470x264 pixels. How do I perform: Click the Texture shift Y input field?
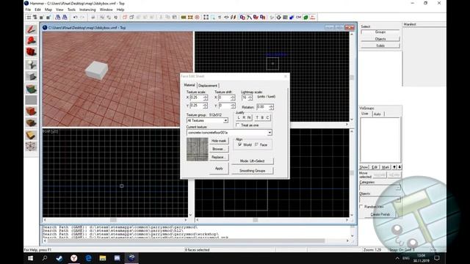click(x=224, y=106)
